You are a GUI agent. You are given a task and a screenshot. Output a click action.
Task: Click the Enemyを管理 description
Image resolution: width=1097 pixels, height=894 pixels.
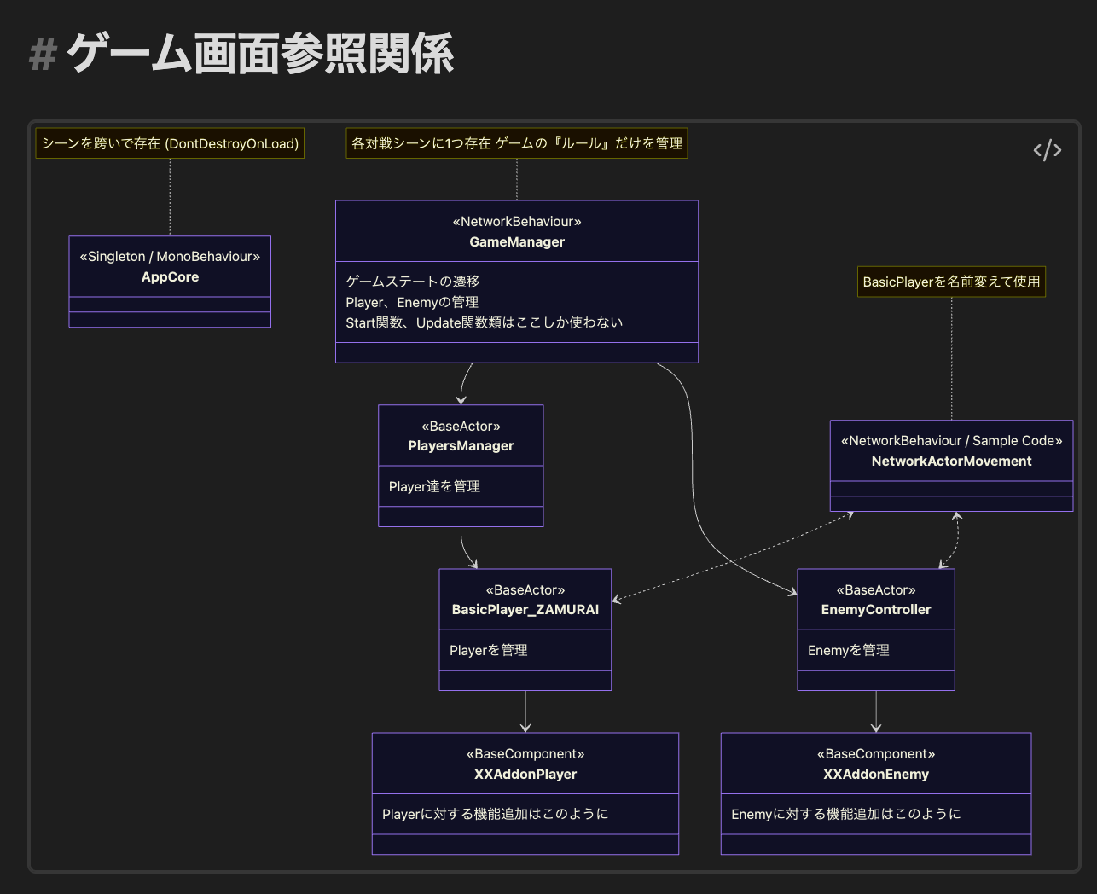point(848,650)
